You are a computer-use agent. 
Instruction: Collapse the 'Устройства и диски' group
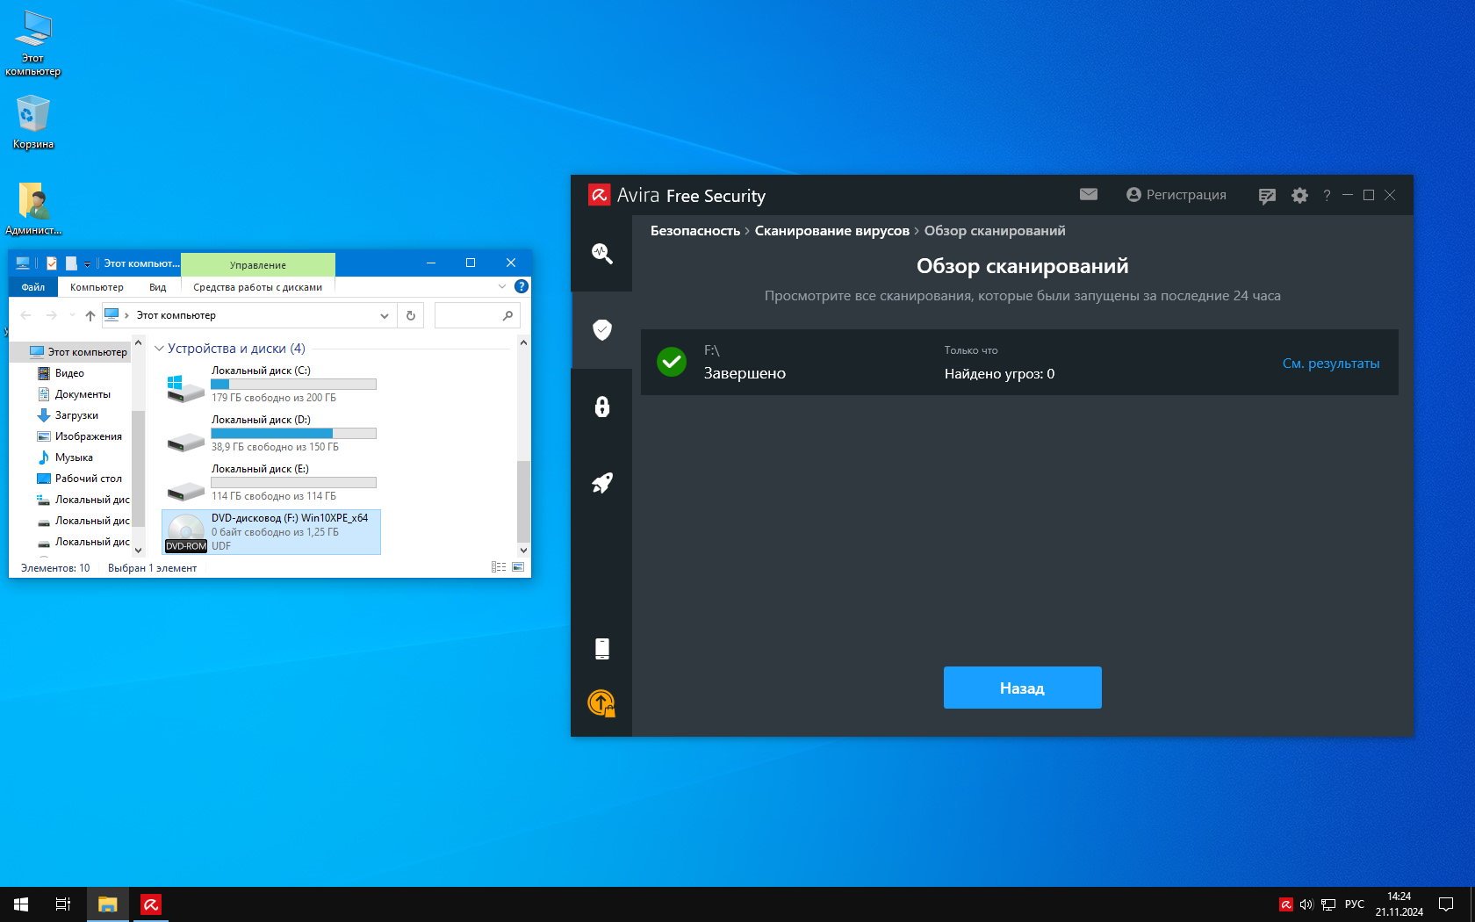click(x=159, y=349)
